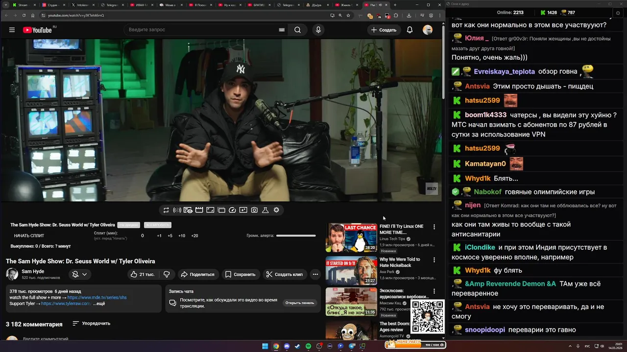Click the Поделиться share button
Viewport: 627px width, 352px height.
click(198, 274)
